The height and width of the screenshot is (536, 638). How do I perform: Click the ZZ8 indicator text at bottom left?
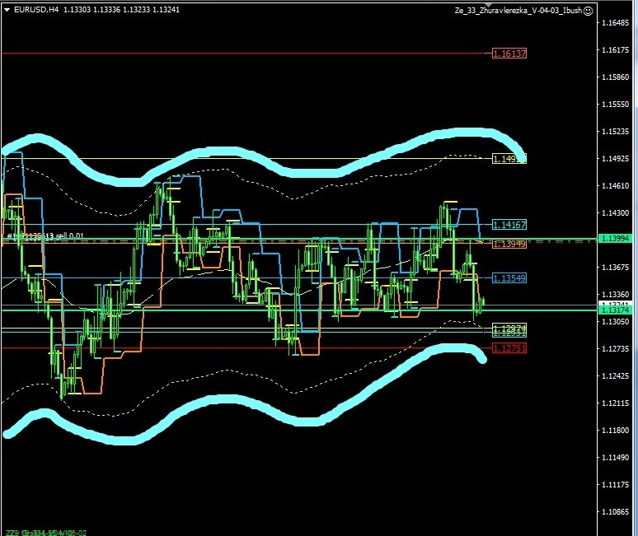point(10,532)
